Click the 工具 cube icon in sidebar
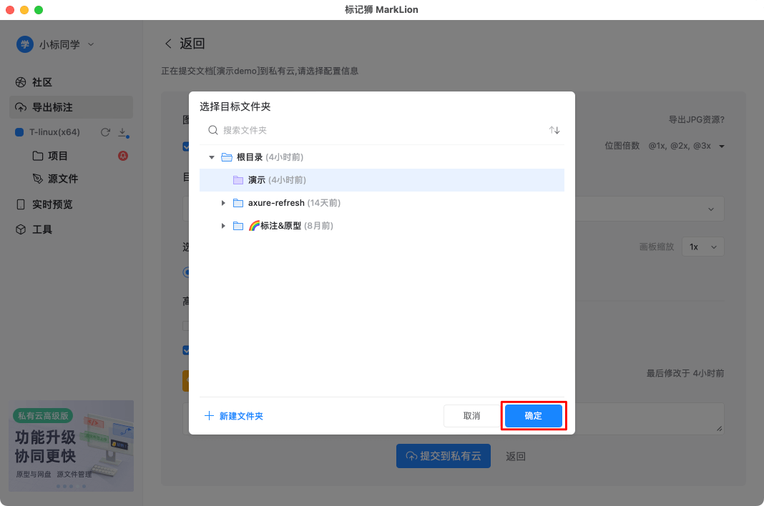This screenshot has width=764, height=506. click(x=21, y=229)
